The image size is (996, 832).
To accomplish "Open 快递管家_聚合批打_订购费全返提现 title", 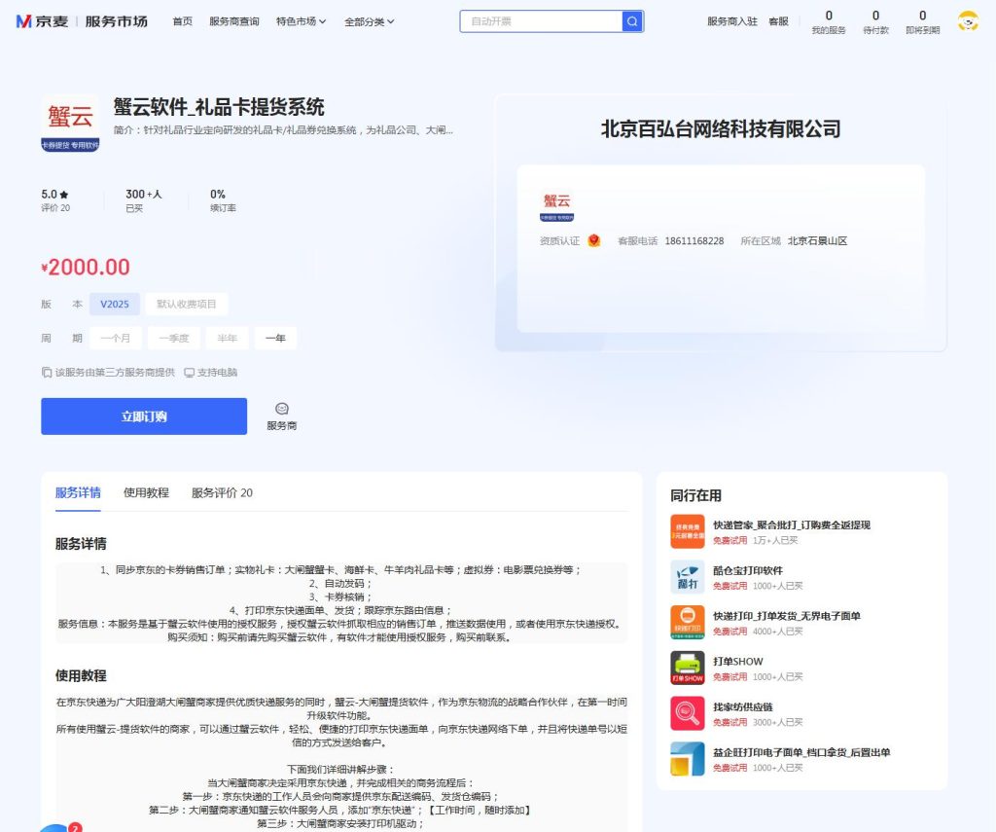I will pyautogui.click(x=792, y=525).
